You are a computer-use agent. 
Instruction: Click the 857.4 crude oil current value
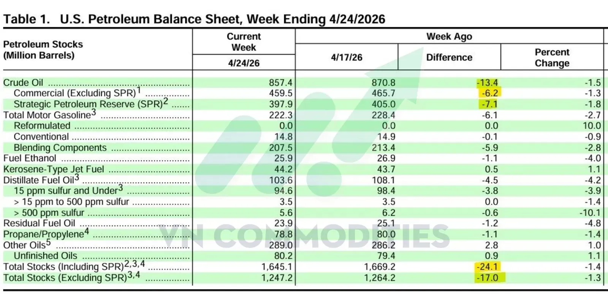pyautogui.click(x=281, y=82)
